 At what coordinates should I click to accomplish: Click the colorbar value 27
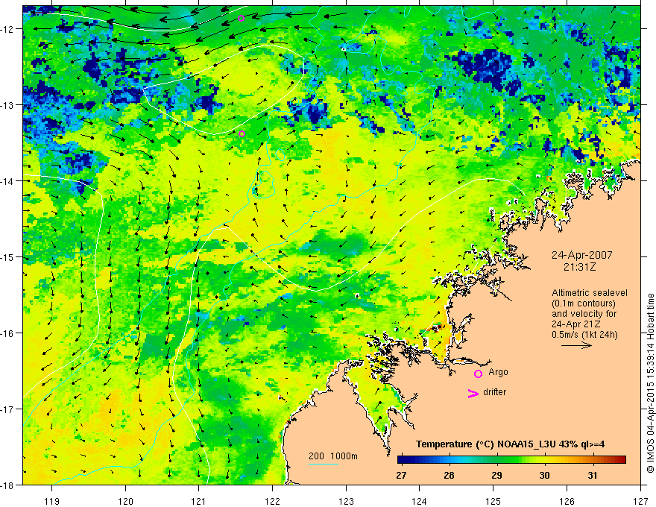pyautogui.click(x=401, y=476)
